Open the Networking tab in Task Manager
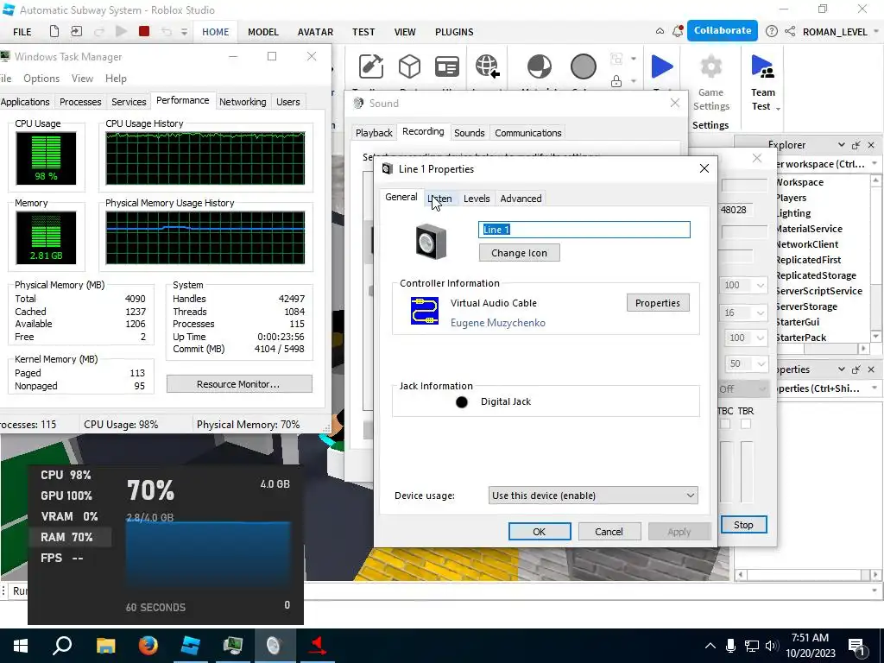 243,102
